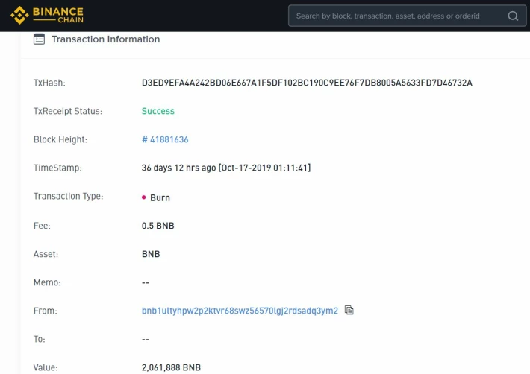
Task: Click the Binance Chain logo
Action: 47,16
